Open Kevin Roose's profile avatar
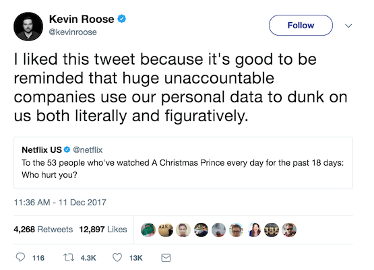 tap(28, 26)
